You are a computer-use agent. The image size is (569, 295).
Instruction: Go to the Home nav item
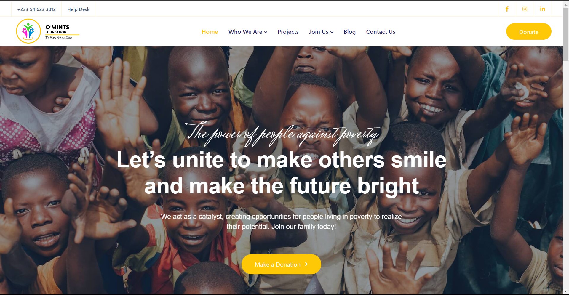click(210, 32)
